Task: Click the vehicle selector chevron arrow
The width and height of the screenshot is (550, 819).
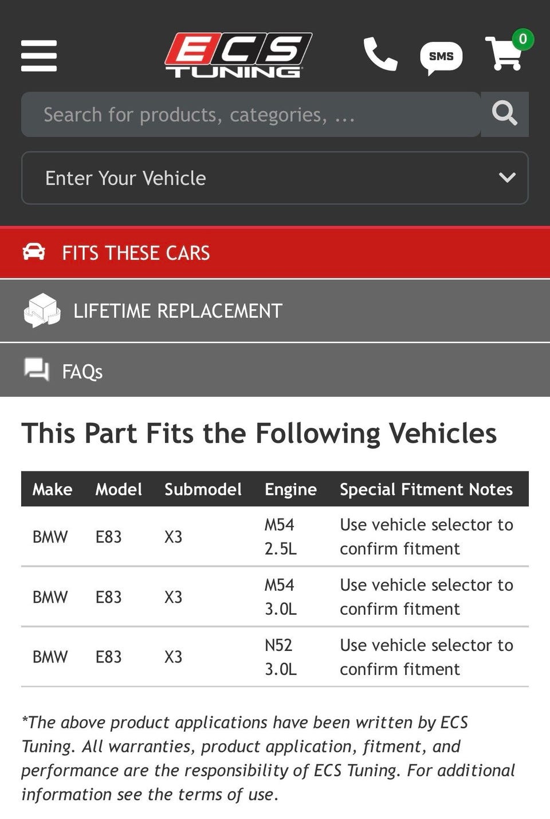Action: pyautogui.click(x=507, y=178)
